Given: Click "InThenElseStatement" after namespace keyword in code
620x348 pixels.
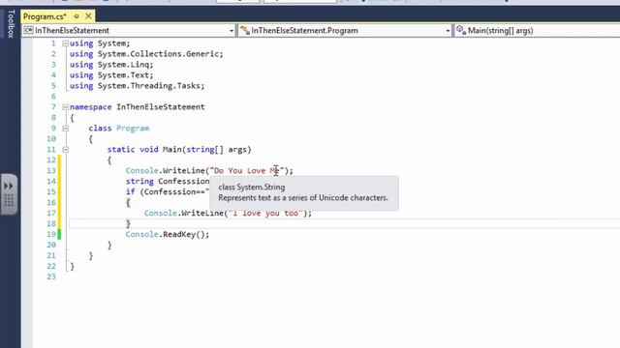Looking at the screenshot, I should [161, 107].
